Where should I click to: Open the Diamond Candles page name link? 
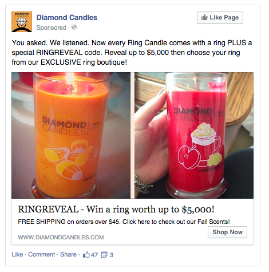67,18
